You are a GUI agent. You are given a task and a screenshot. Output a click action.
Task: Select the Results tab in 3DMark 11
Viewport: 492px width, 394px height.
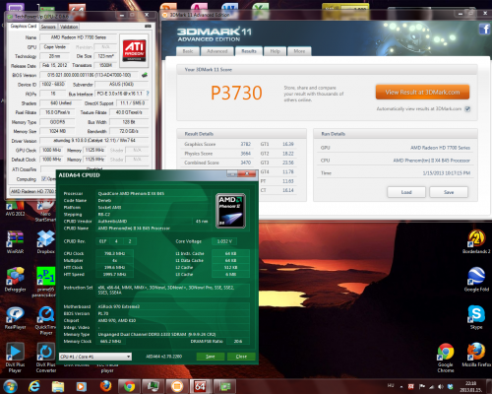point(249,51)
